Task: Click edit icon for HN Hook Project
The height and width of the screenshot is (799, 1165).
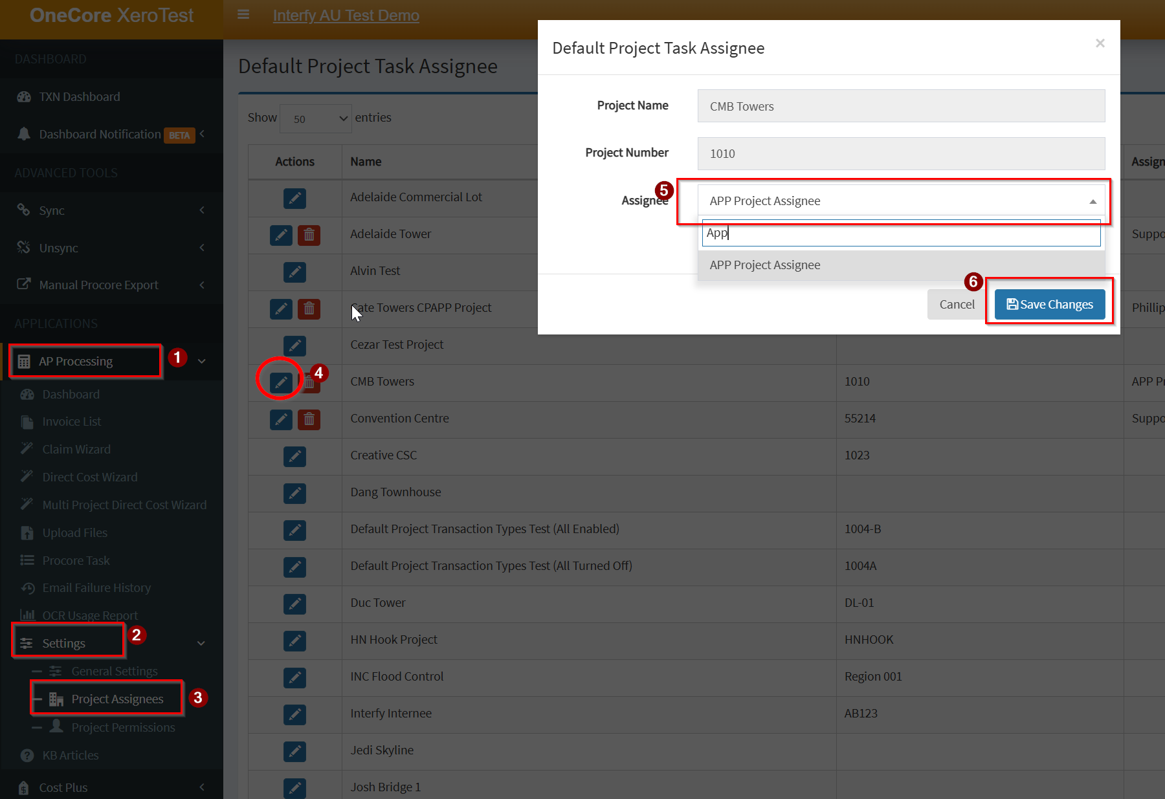Action: (294, 640)
